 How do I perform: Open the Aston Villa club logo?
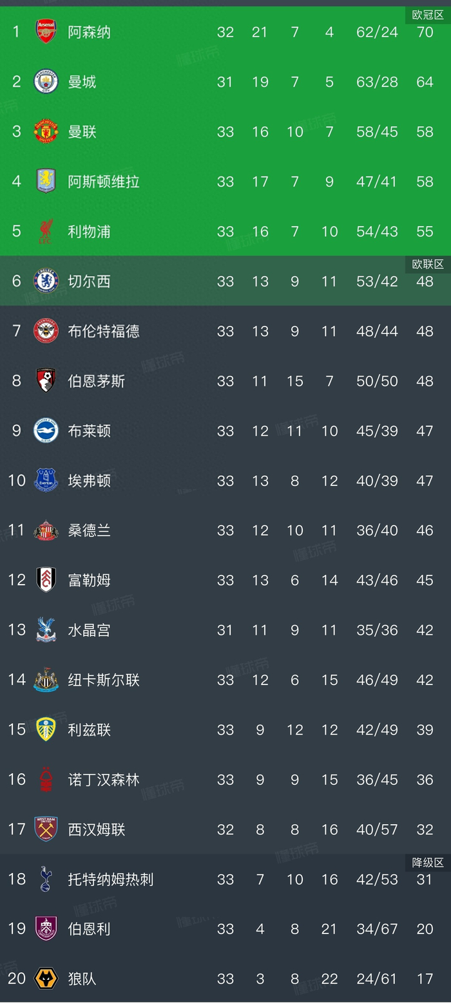point(46,182)
